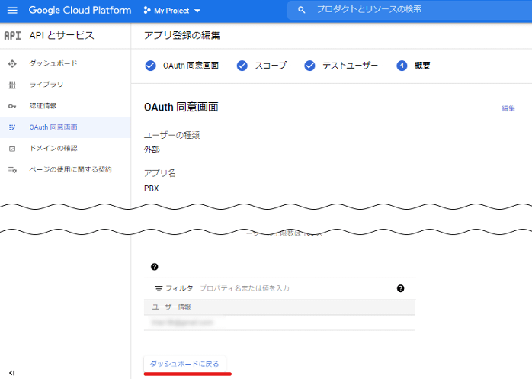
Task: Click the PBX app name value
Action: (x=152, y=188)
